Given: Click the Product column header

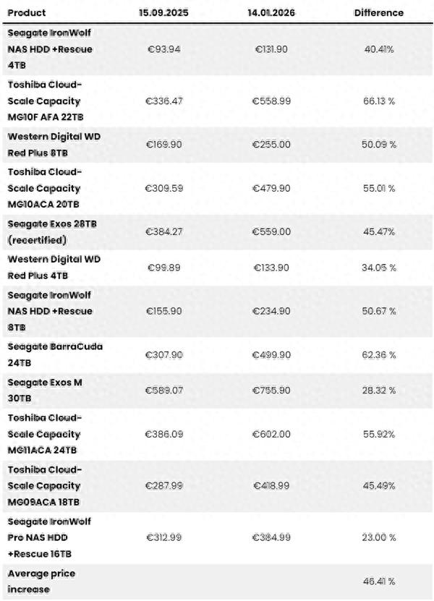Looking at the screenshot, I should click(27, 12).
